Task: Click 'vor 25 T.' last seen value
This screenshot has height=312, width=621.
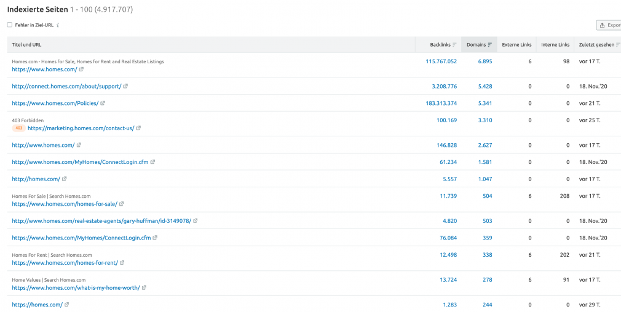Action: [590, 120]
